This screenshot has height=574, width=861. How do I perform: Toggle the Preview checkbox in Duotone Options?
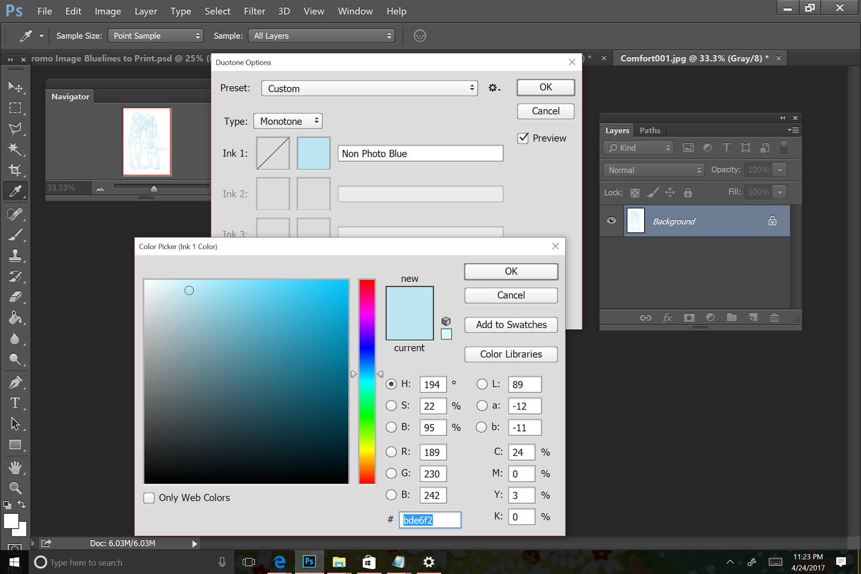pyautogui.click(x=523, y=138)
